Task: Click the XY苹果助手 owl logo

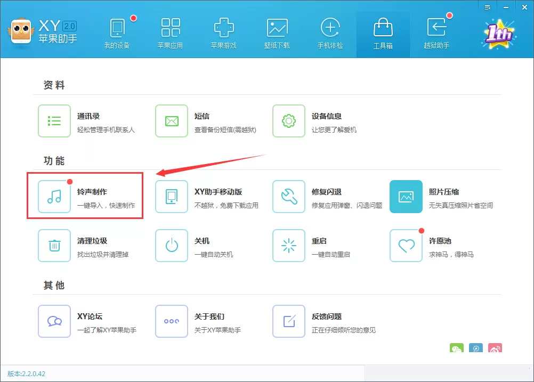Action: 21,31
